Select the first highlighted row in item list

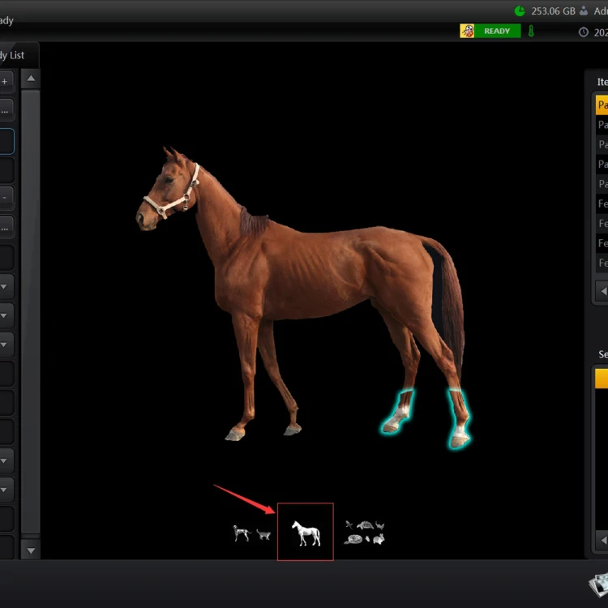(602, 105)
